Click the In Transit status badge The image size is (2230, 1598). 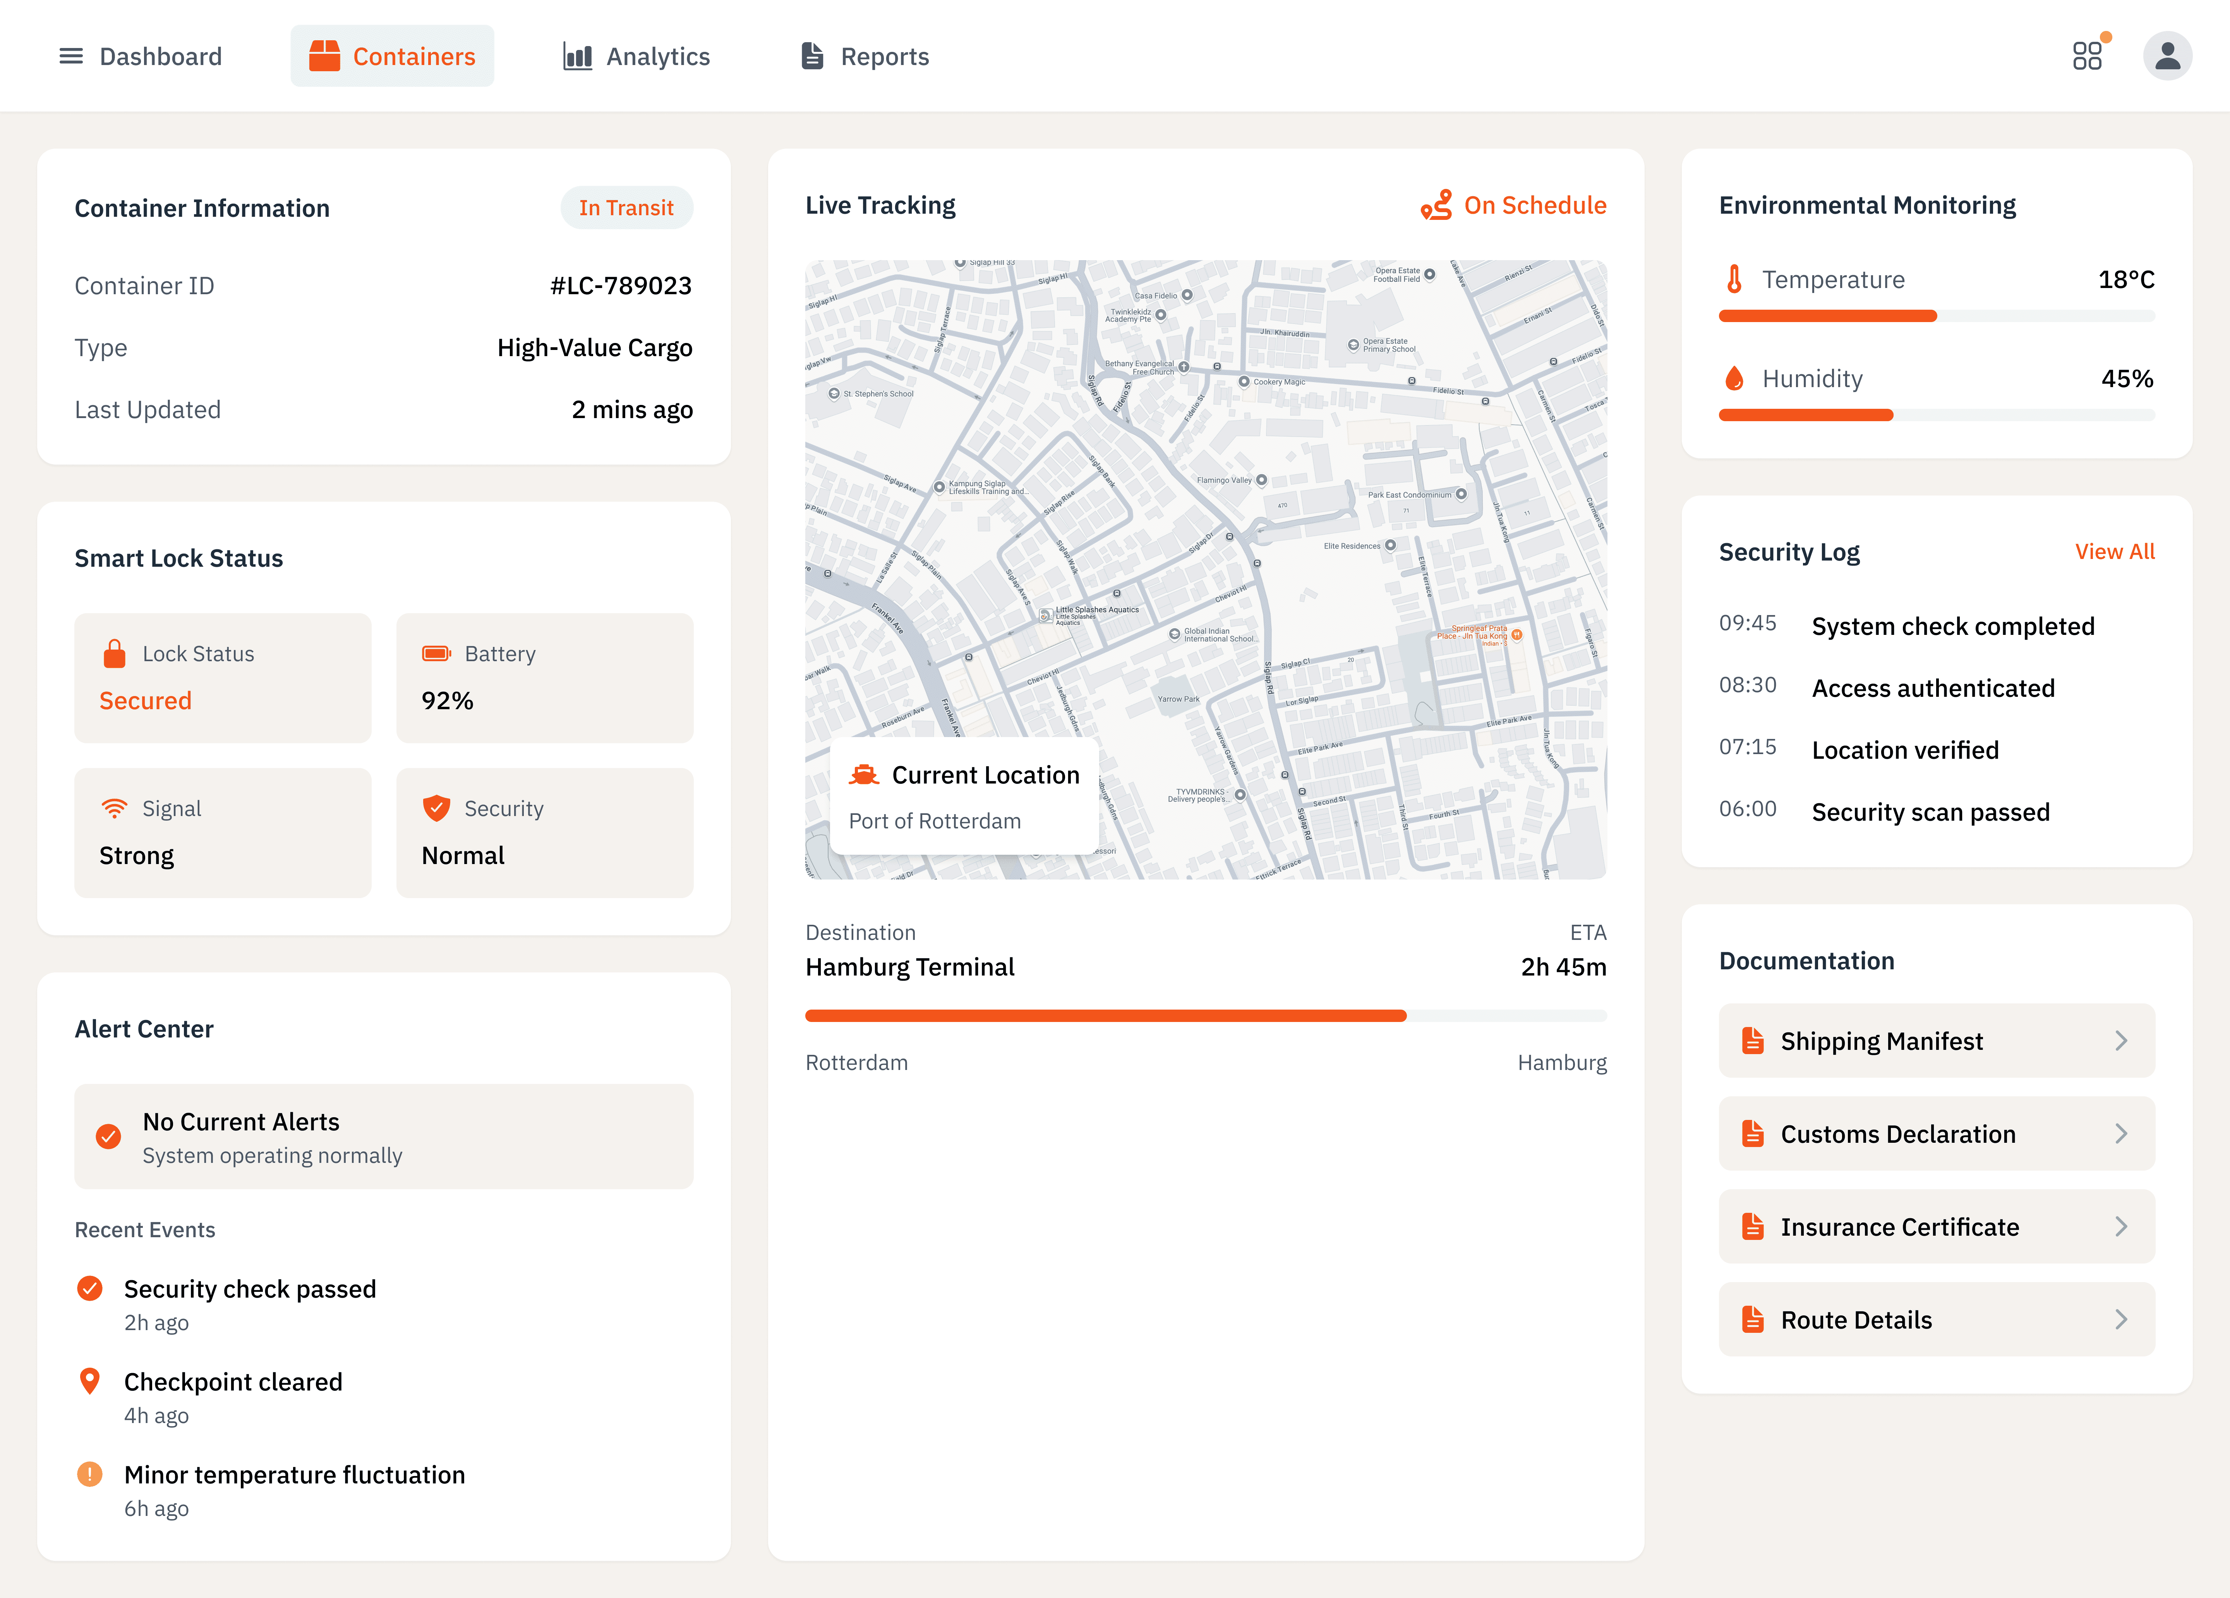[626, 207]
